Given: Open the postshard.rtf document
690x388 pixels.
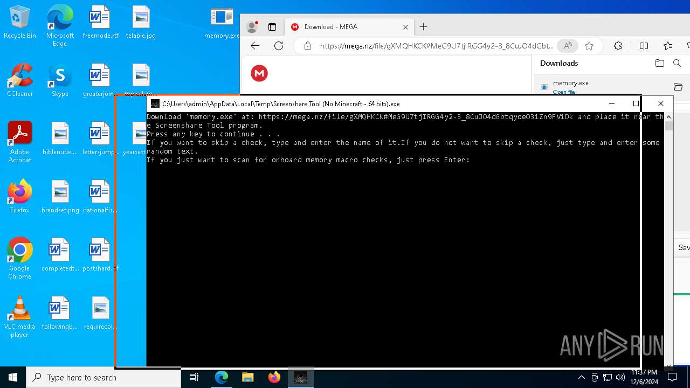Looking at the screenshot, I should pyautogui.click(x=100, y=255).
